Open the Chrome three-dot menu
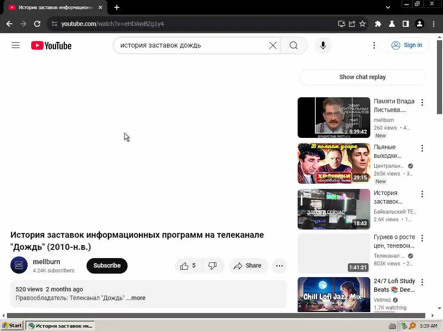Screen dimensions: 443x332 click(x=433, y=24)
